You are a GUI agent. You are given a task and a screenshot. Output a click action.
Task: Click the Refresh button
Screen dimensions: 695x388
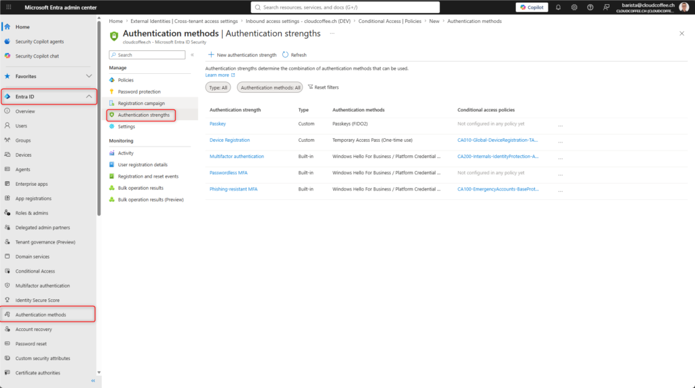(x=295, y=55)
